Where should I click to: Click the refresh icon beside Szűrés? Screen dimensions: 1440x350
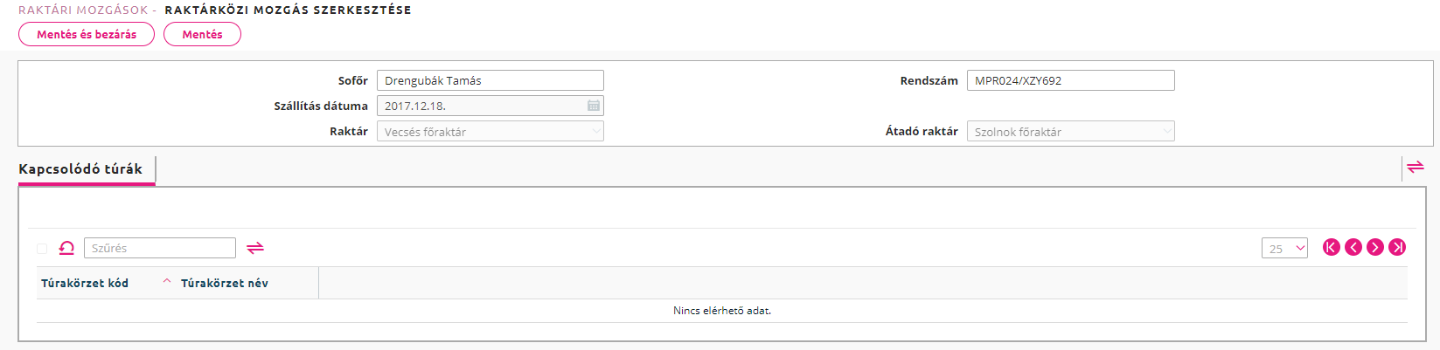click(66, 248)
